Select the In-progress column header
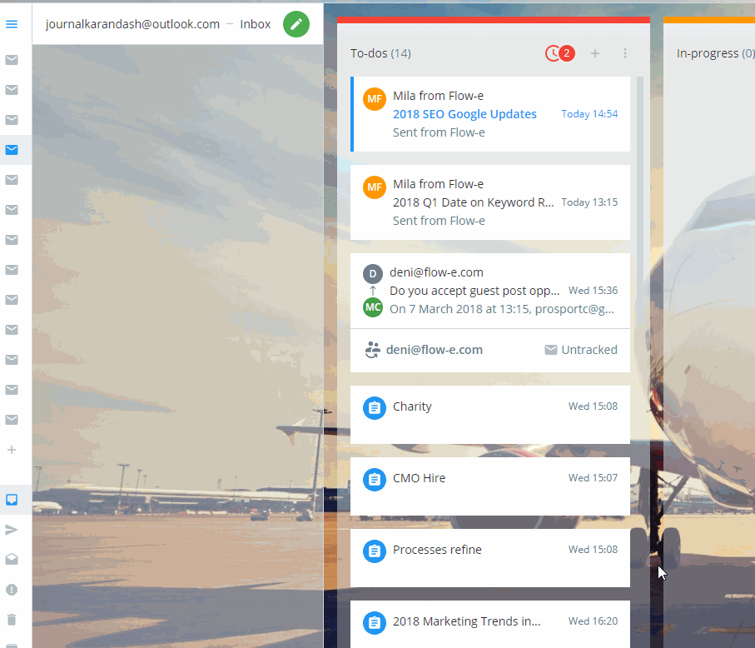Screen dimensions: 755x648 click(707, 53)
